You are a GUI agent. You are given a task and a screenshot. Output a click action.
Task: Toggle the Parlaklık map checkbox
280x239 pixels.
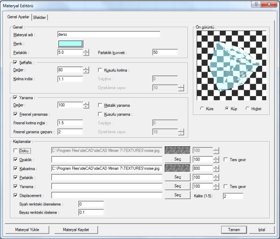(x=15, y=177)
